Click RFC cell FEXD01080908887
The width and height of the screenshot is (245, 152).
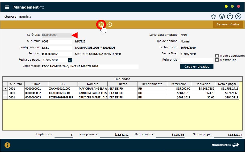point(63,97)
